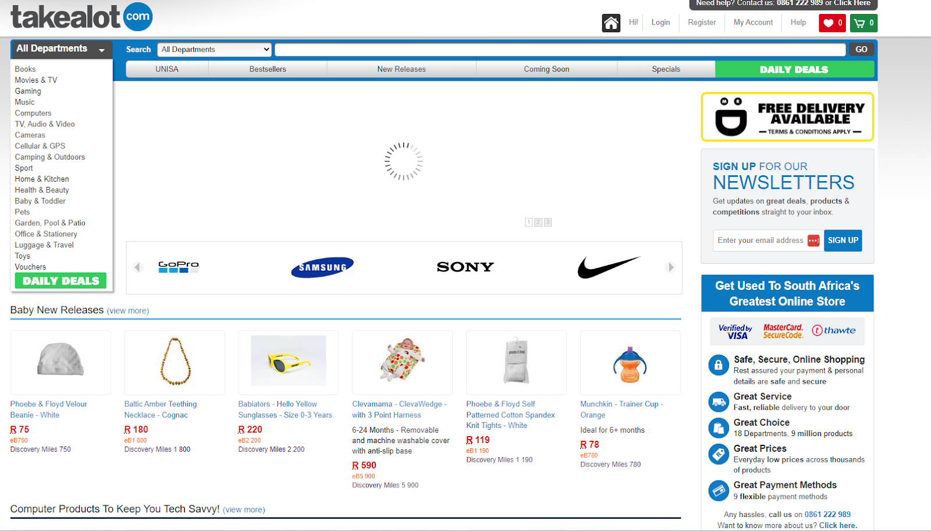The height and width of the screenshot is (531, 931).
Task: Open the shopping cart icon
Action: (864, 23)
